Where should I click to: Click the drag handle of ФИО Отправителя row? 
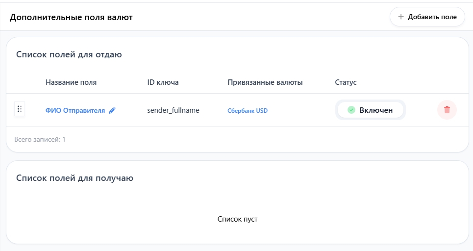20,109
